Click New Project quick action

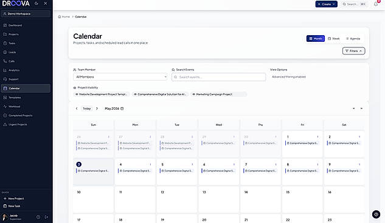pyautogui.click(x=14, y=199)
